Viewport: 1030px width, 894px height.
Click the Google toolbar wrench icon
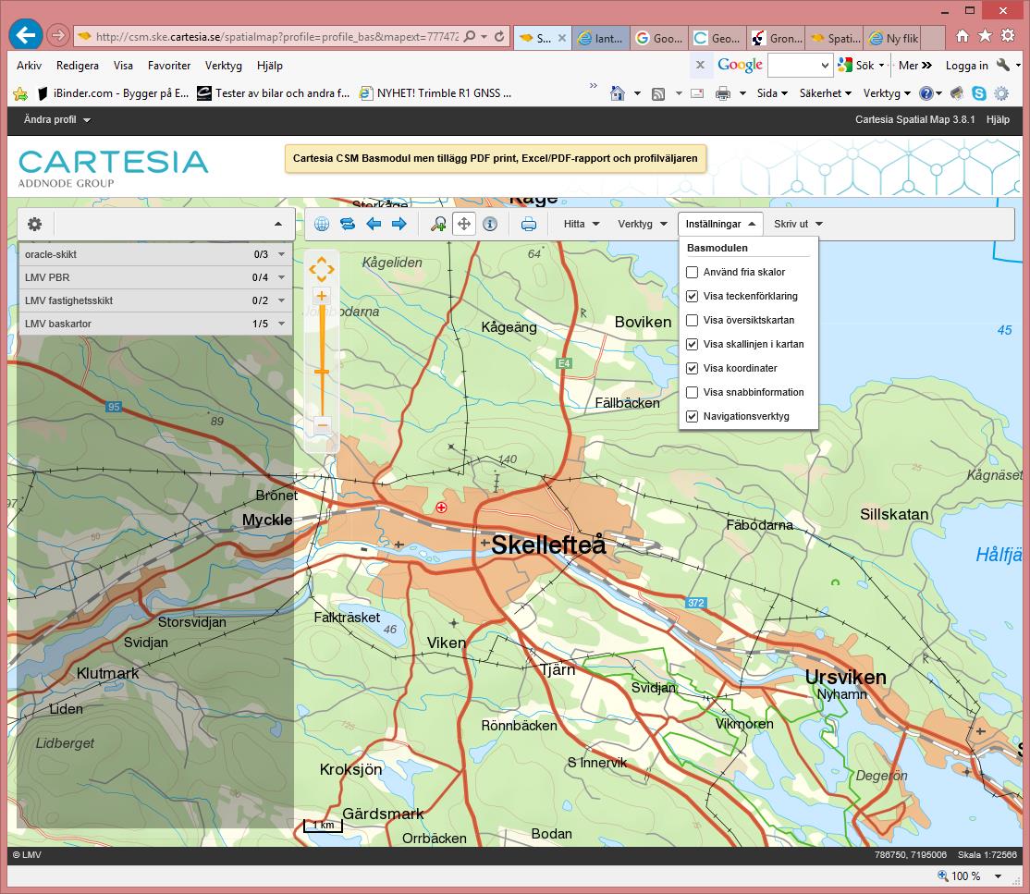1002,65
